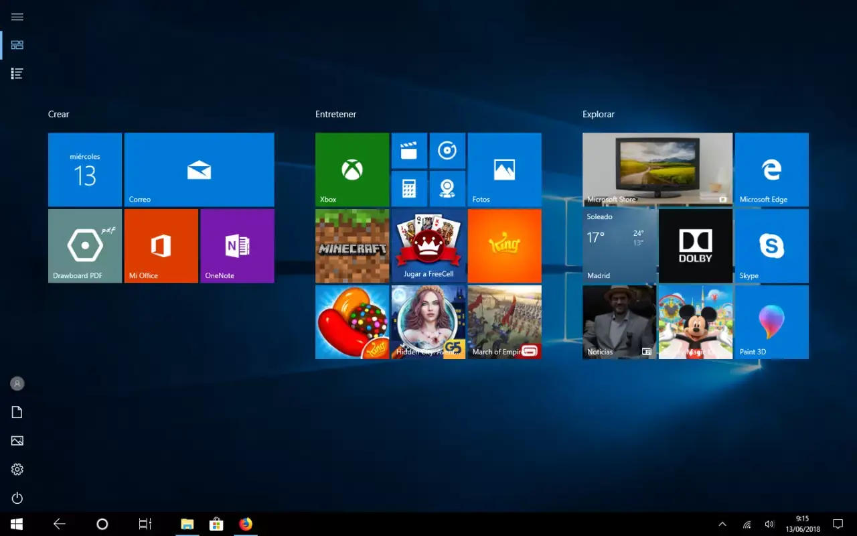Open the small Calculator tile
Screen dimensions: 857x536
pos(409,189)
